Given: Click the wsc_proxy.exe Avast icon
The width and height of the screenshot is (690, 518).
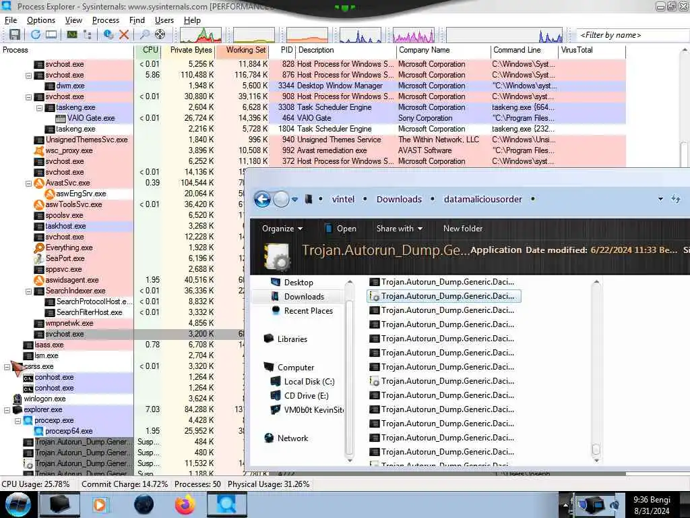Looking at the screenshot, I should click(x=39, y=150).
